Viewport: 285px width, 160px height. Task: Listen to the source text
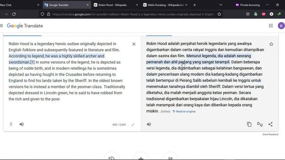coord(22,124)
